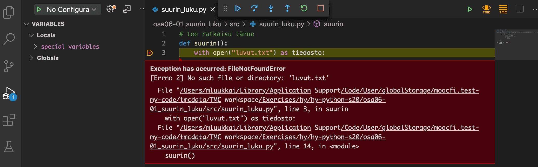The width and height of the screenshot is (538, 167).
Task: Open the Search view icon
Action: [9, 39]
